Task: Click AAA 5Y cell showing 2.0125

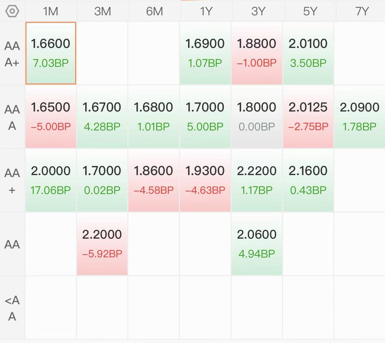Action: (x=308, y=117)
